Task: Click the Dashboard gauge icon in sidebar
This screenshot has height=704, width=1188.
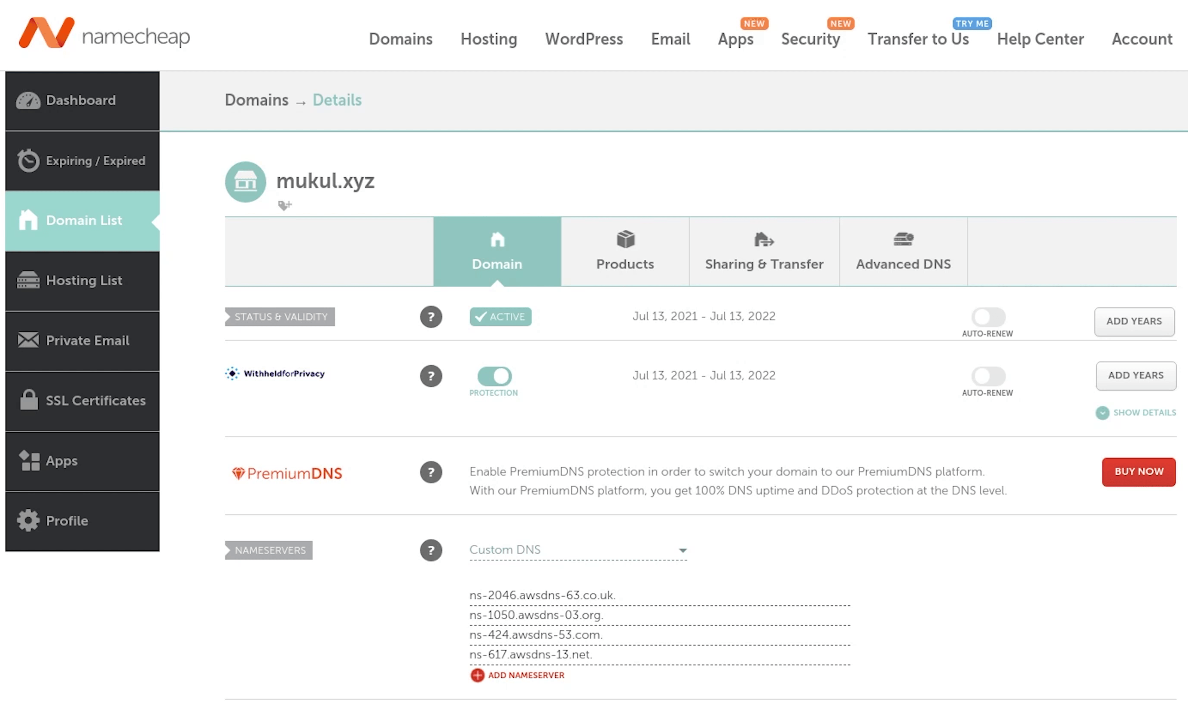Action: tap(28, 100)
